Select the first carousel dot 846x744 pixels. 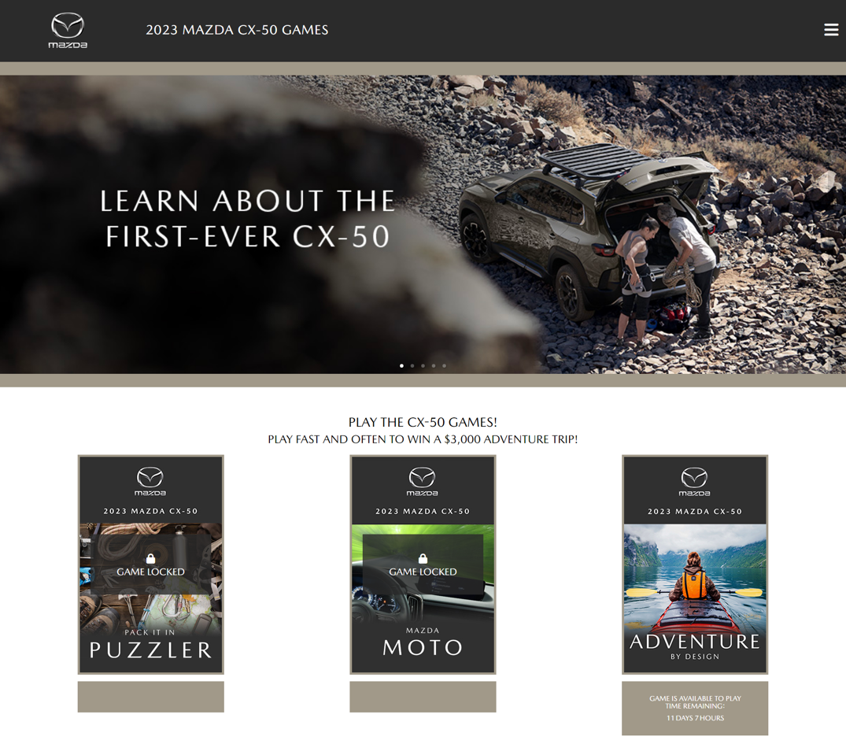click(401, 365)
